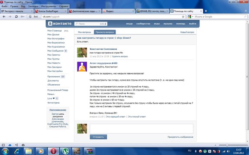Image resolution: width=249 pixels, height=155 pixels.
Task: Click the Opera Link cloud icon
Action: [10, 145]
